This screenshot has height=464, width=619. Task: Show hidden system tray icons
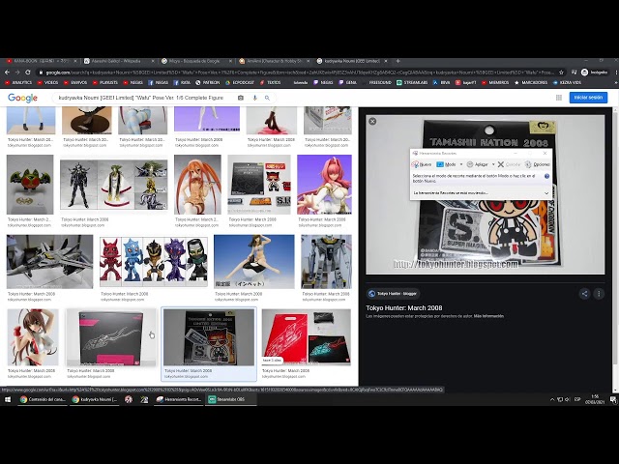tap(552, 399)
